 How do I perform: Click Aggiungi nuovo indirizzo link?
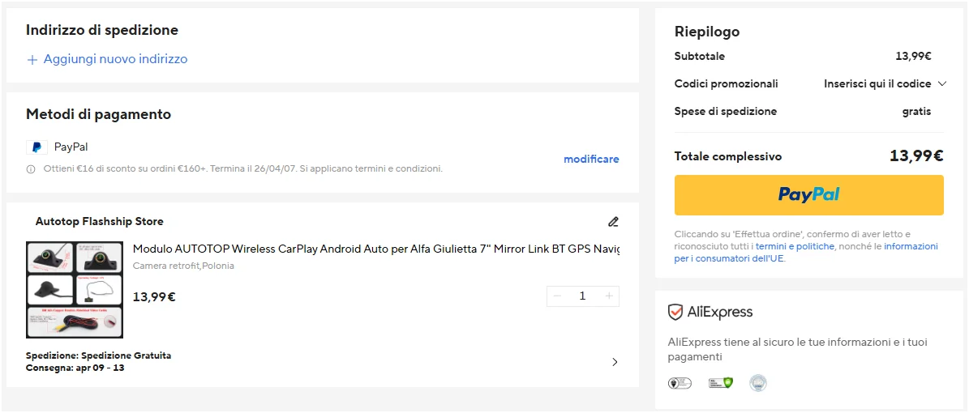[116, 59]
